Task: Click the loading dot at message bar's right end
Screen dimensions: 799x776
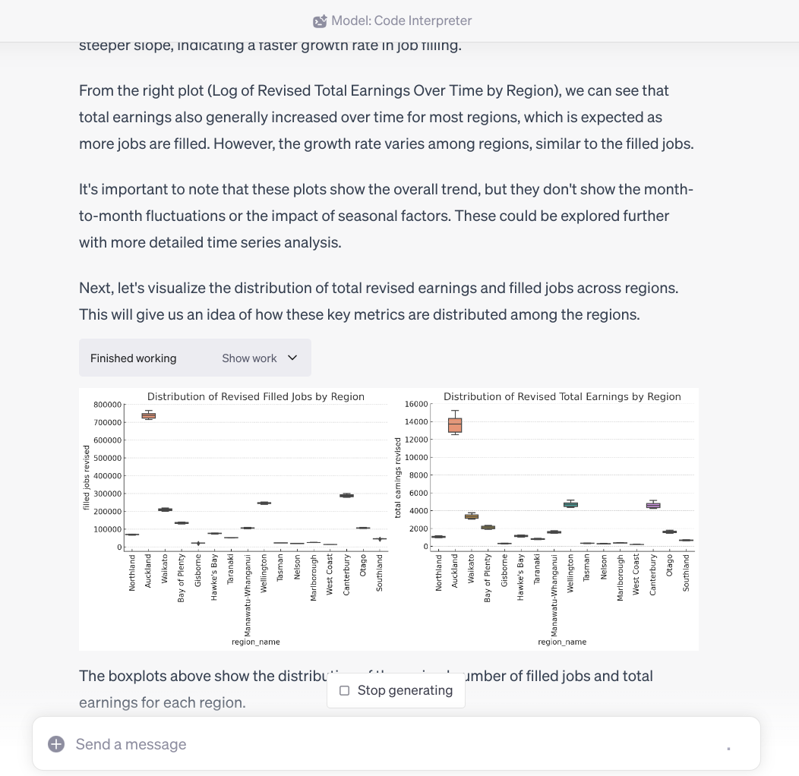Action: 728,749
